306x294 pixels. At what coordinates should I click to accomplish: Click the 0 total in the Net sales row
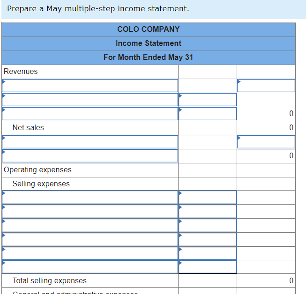291,127
